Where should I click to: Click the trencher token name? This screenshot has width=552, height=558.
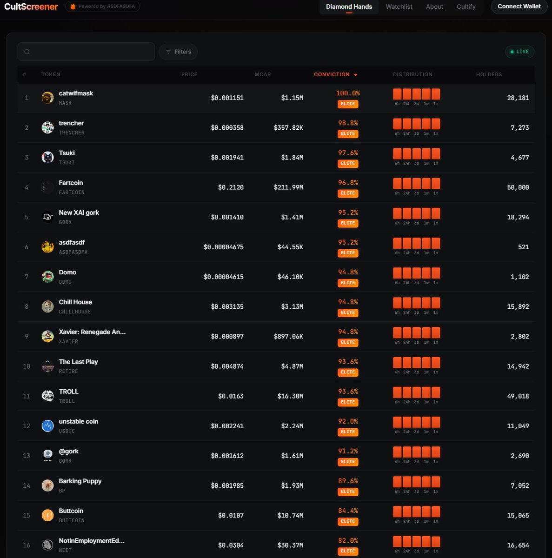coord(71,123)
